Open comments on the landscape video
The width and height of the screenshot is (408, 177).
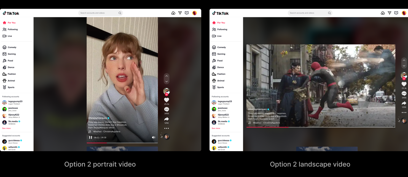point(404,94)
